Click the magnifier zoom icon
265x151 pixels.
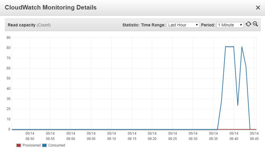pyautogui.click(x=255, y=24)
